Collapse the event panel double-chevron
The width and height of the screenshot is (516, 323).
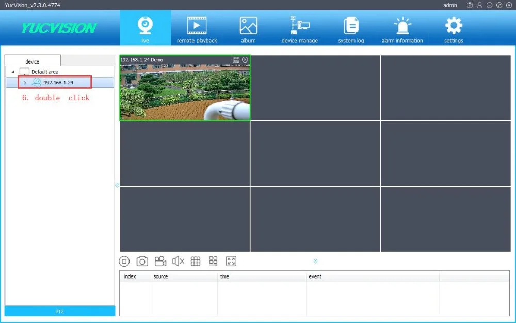pyautogui.click(x=315, y=261)
